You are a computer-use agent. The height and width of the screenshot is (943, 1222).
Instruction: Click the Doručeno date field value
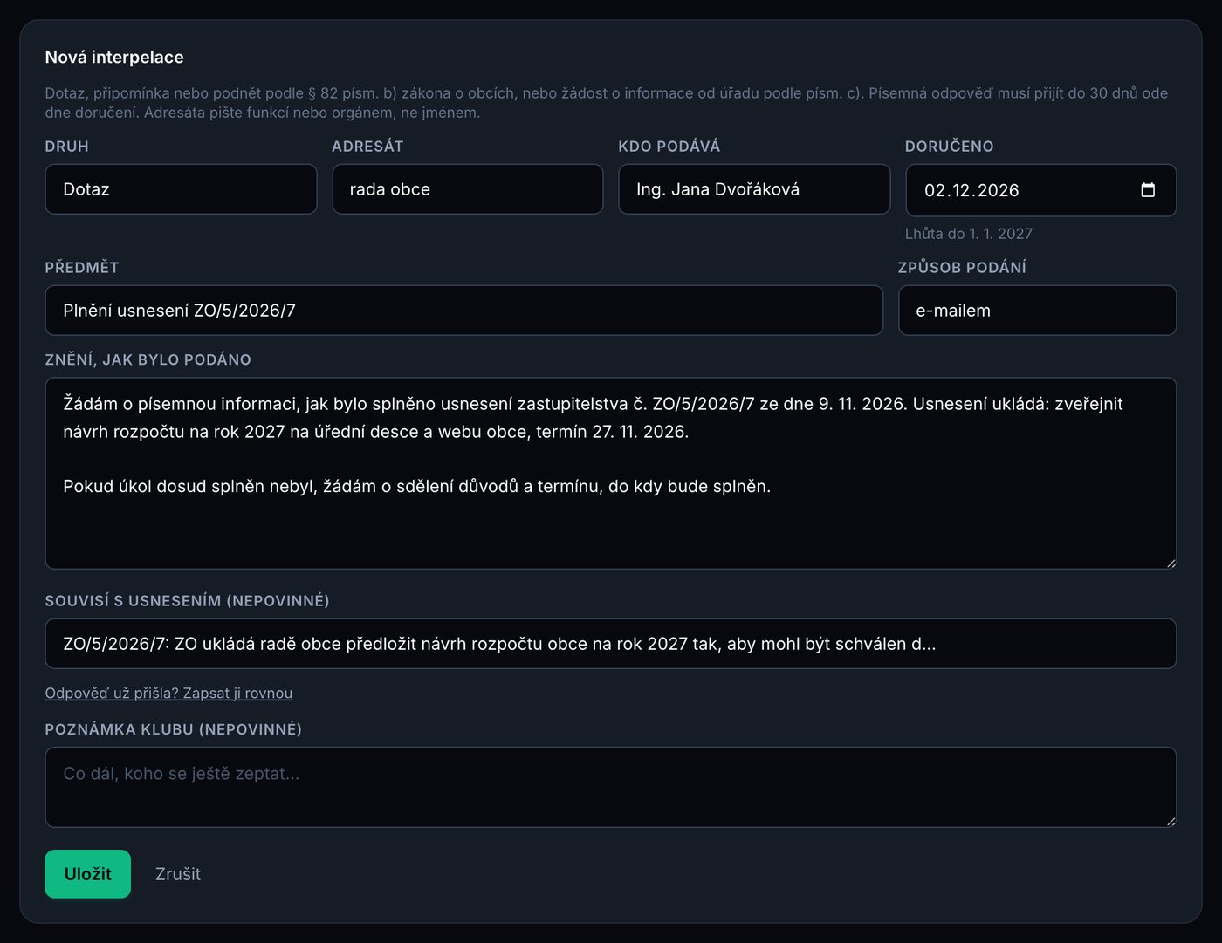[x=971, y=190]
